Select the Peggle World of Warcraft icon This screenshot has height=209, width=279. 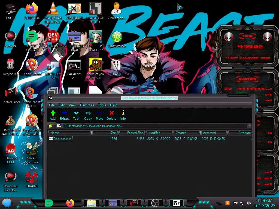[32, 125]
